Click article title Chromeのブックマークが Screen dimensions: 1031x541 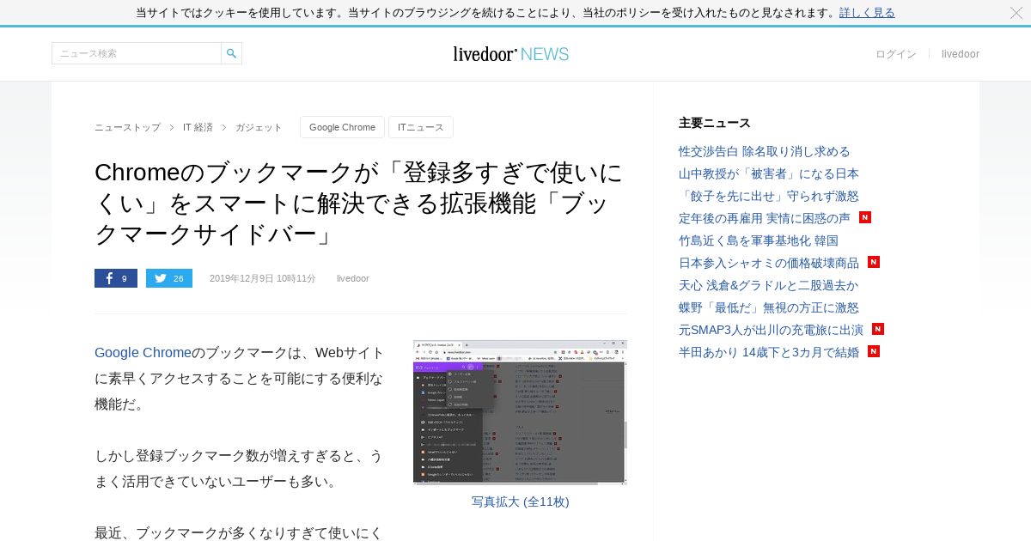(x=359, y=204)
